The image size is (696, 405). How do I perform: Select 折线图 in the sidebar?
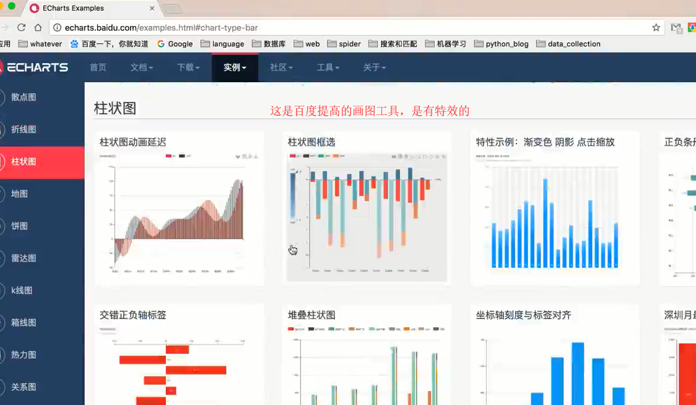[x=42, y=129]
